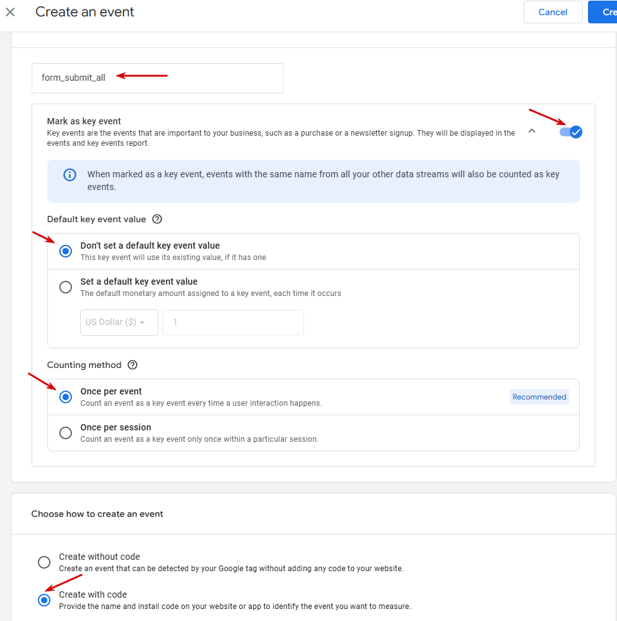Click the Choose how to create an event heading
Viewport: 617px width, 621px height.
(x=97, y=514)
